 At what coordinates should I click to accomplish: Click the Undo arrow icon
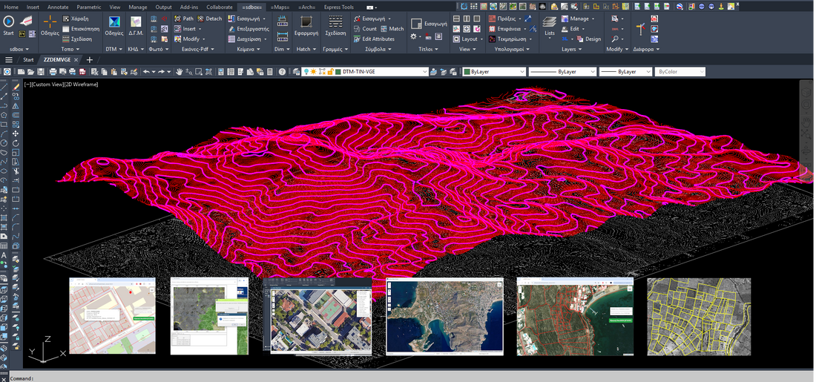pyautogui.click(x=146, y=72)
